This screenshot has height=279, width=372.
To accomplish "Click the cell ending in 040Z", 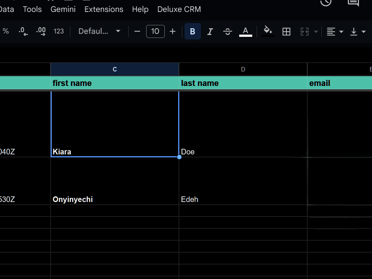I will click(25, 124).
